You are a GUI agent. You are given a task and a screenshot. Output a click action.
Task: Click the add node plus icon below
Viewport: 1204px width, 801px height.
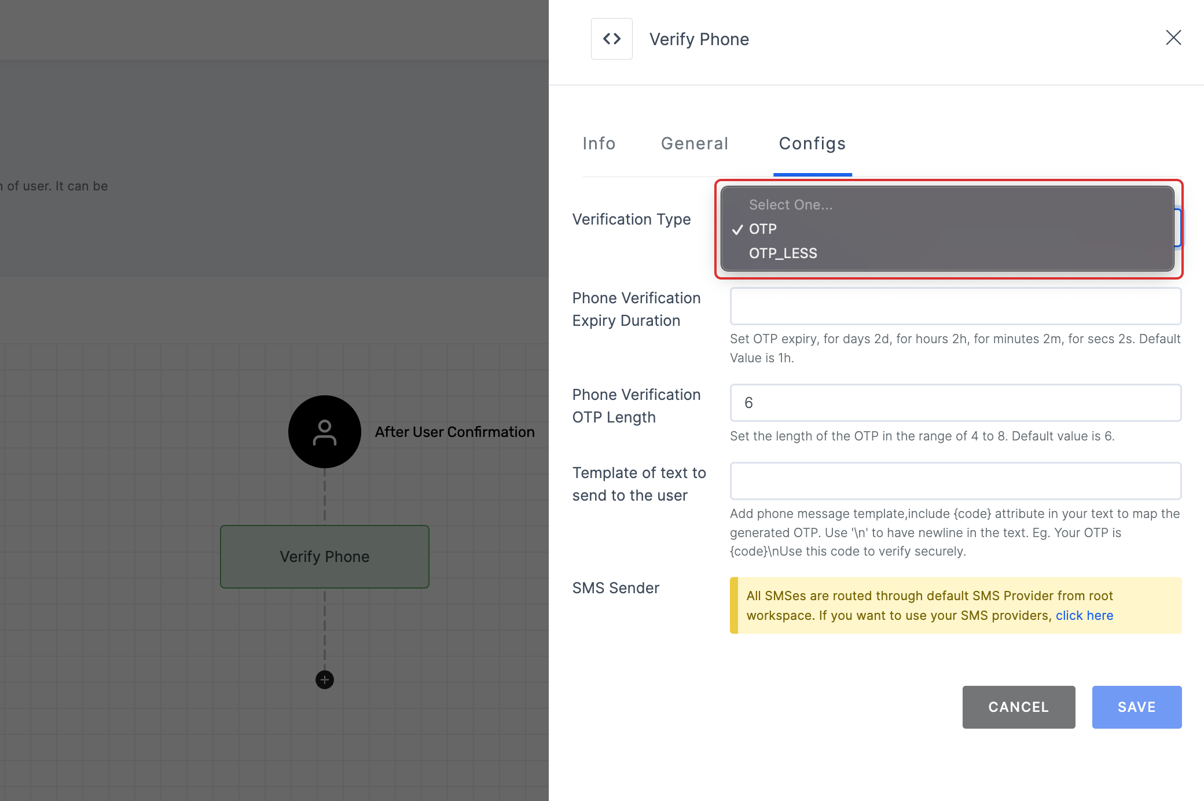(325, 679)
